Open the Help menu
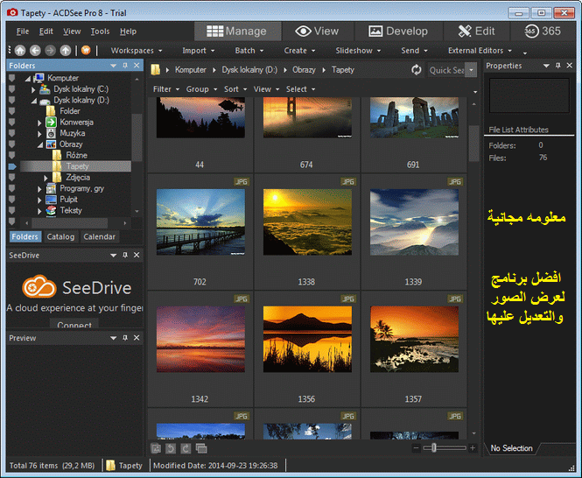This screenshot has width=582, height=478. coord(128,32)
